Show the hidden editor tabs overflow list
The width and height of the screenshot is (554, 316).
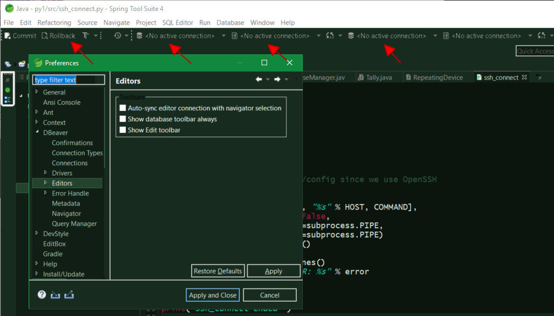539,77
